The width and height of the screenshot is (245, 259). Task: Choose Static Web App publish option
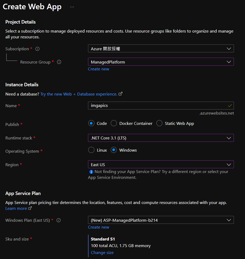point(159,123)
